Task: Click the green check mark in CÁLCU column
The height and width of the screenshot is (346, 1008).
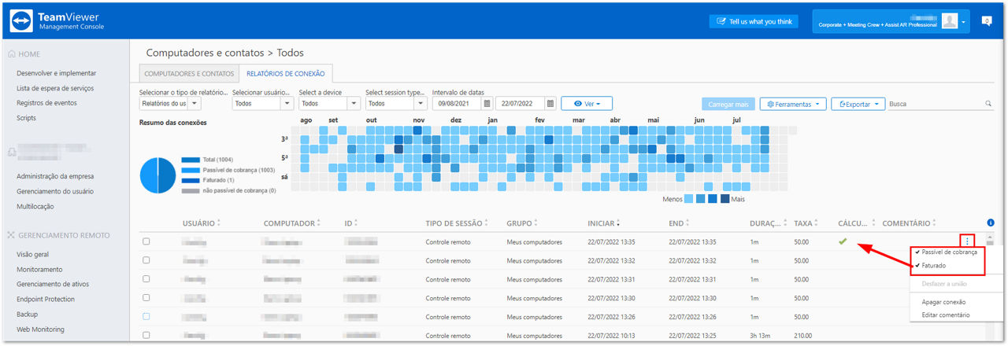Action: [x=843, y=241]
